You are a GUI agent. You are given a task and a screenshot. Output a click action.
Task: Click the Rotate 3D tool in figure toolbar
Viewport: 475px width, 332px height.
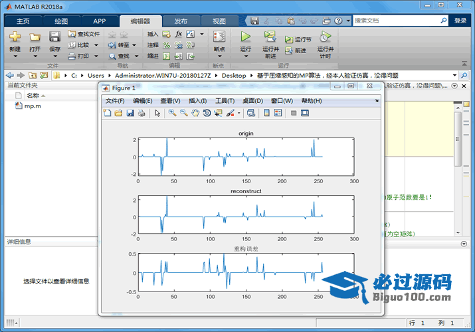207,113
